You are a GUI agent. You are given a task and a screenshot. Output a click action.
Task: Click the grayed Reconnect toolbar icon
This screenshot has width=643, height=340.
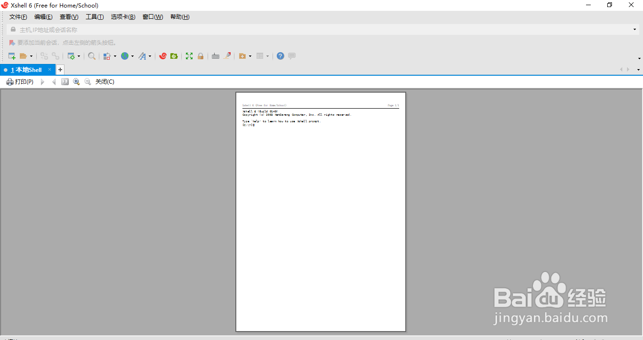point(44,56)
